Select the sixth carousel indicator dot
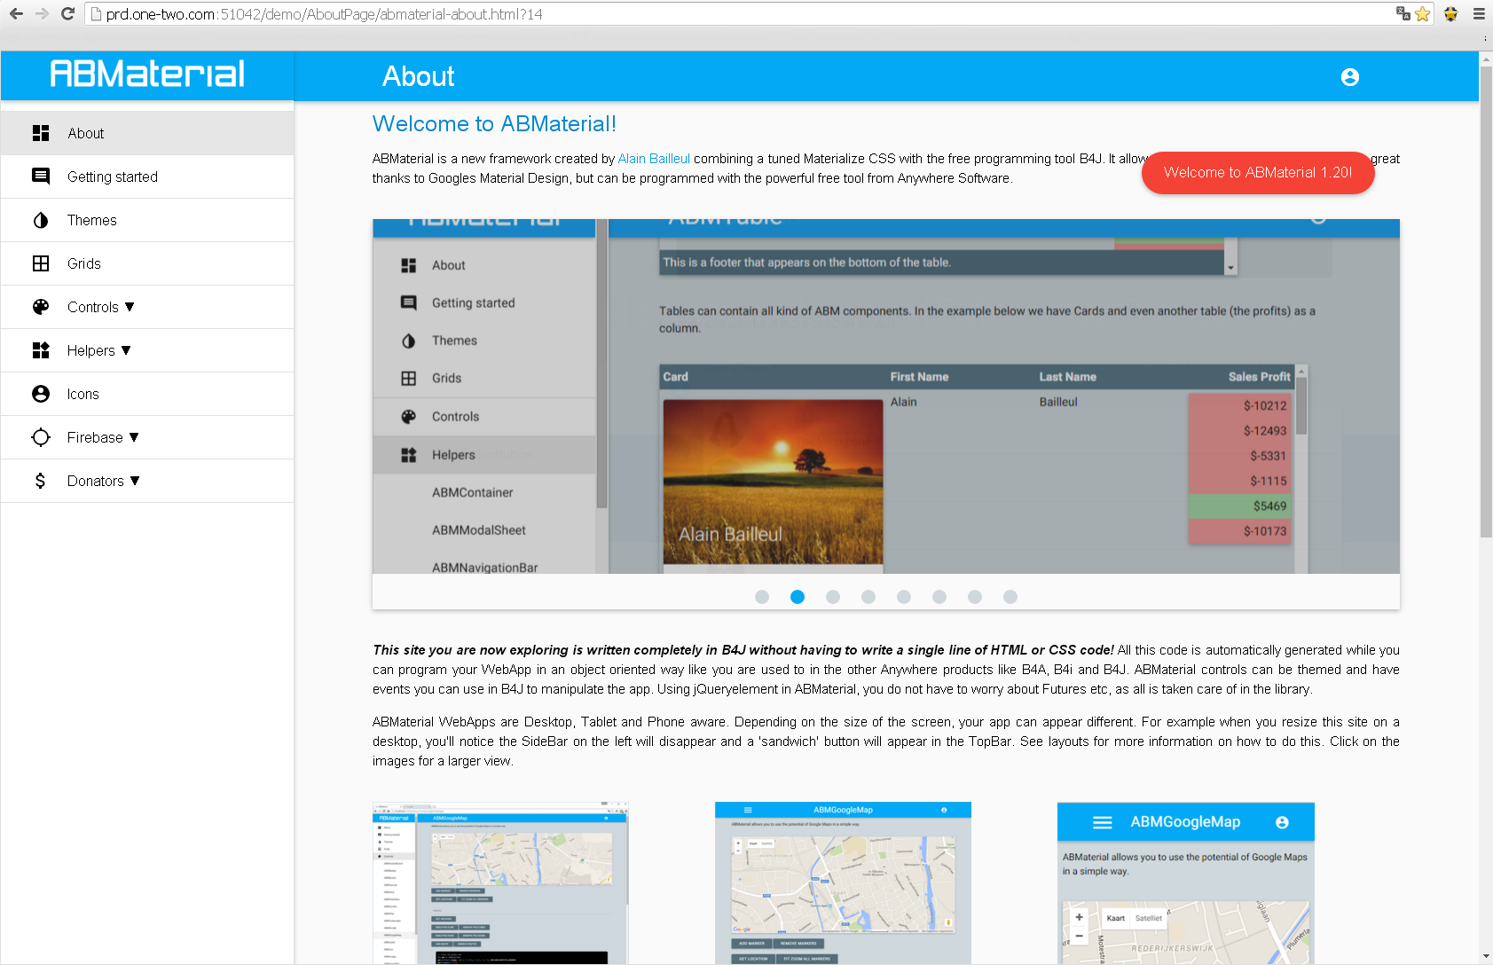The width and height of the screenshot is (1493, 965). pyautogui.click(x=939, y=597)
